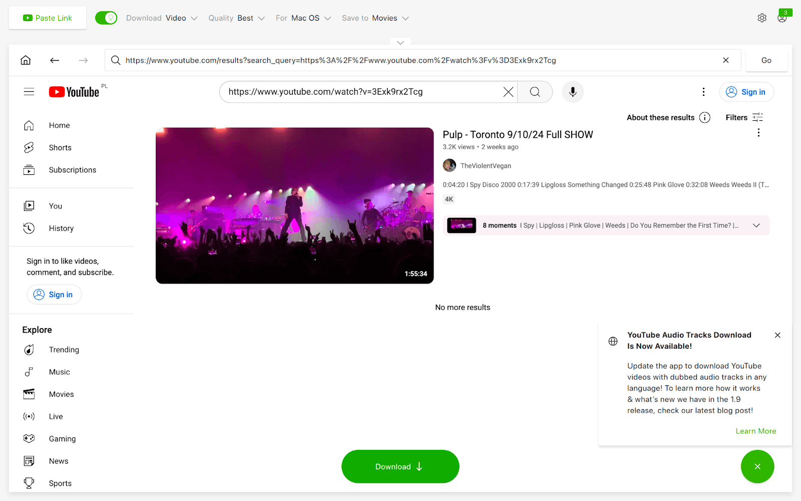This screenshot has width=801, height=501.
Task: Click the green Download button
Action: click(400, 466)
